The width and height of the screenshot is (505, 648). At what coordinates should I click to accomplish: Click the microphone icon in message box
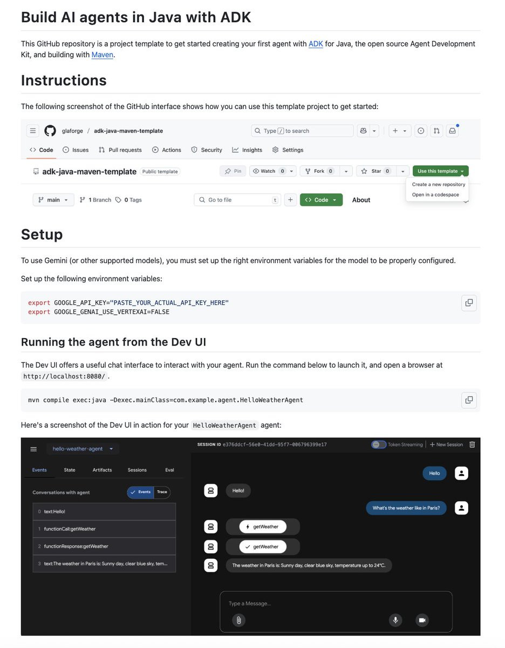tap(395, 620)
